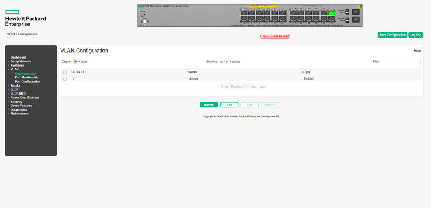Select port 13 on the switch graphic
The width and height of the screenshot is (431, 208).
pyautogui.click(x=293, y=12)
